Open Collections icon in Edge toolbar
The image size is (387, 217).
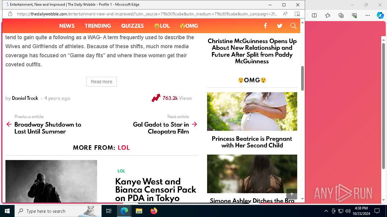pyautogui.click(x=341, y=15)
